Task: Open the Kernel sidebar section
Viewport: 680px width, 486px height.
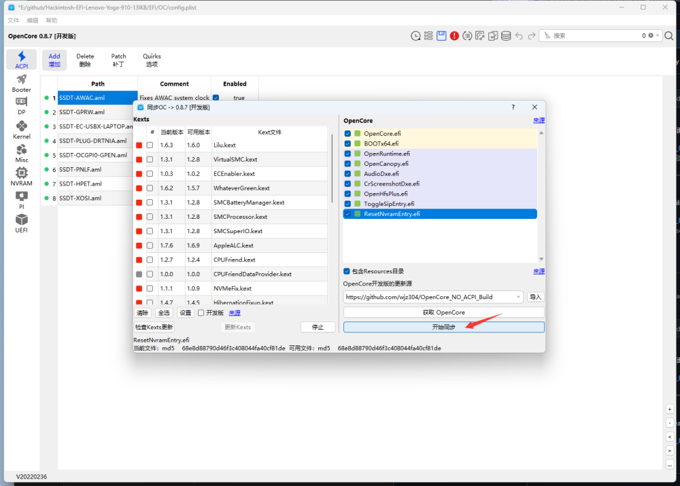Action: (21, 130)
